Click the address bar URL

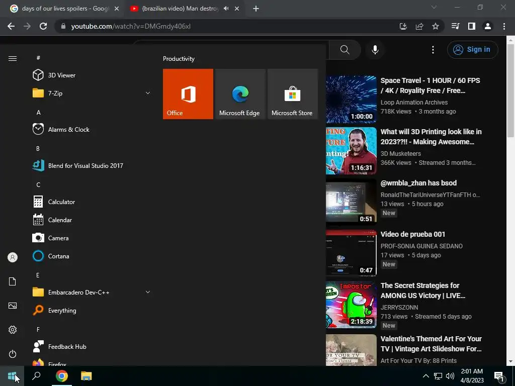131,26
